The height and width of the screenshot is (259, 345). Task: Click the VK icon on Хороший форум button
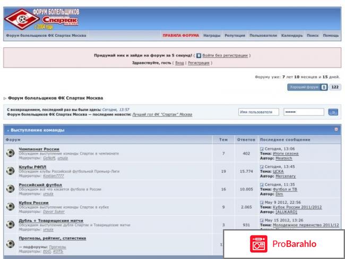click(x=323, y=87)
